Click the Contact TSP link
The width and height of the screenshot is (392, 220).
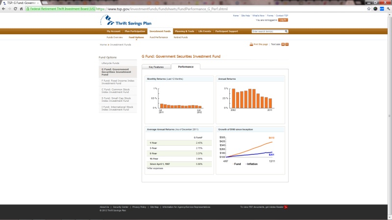click(282, 16)
